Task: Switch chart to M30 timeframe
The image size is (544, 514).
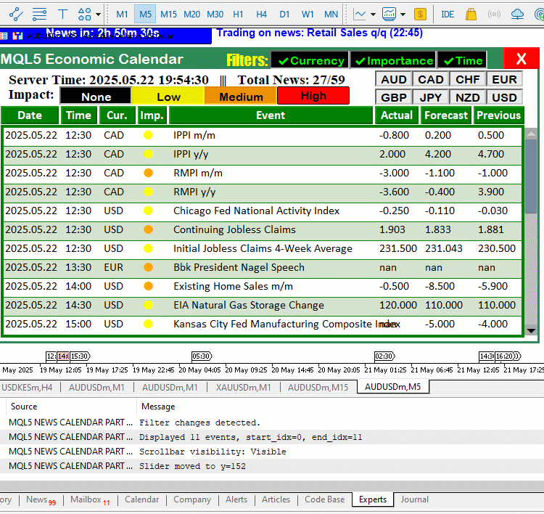Action: 215,15
